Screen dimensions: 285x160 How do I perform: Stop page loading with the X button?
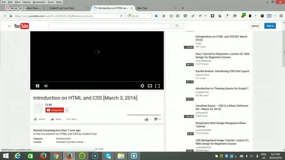click(121, 16)
